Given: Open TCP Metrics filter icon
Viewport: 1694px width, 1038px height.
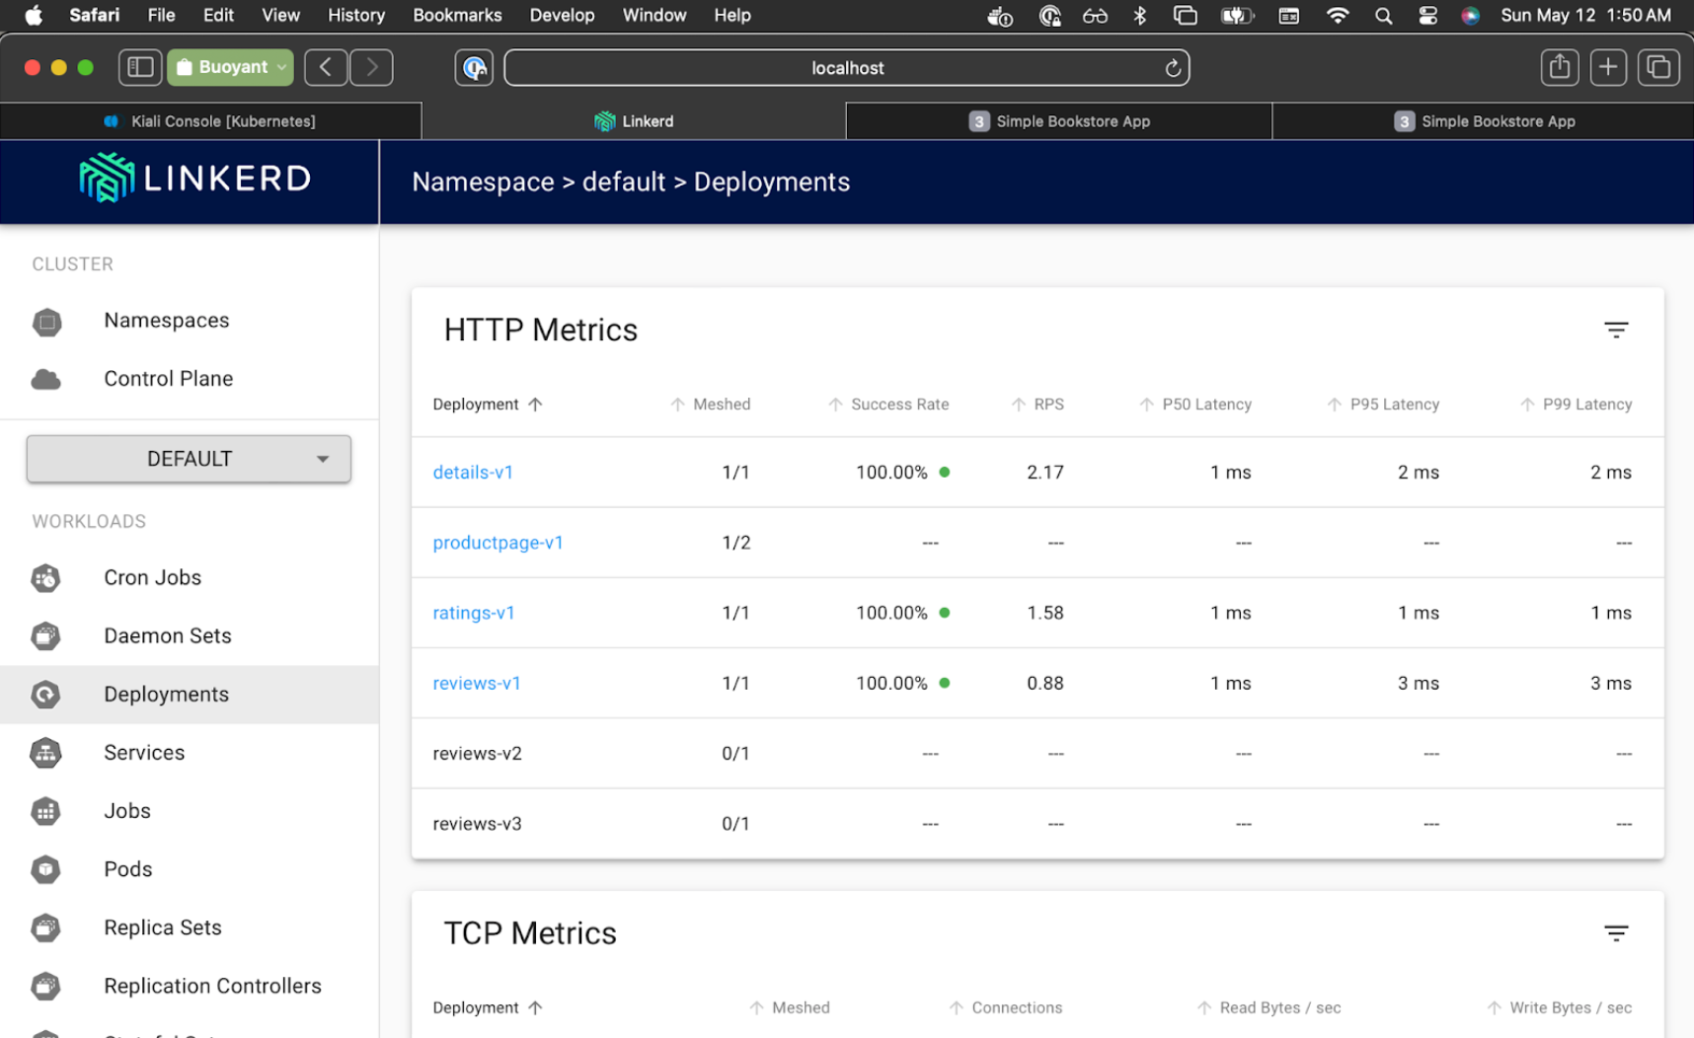Looking at the screenshot, I should 1615,933.
